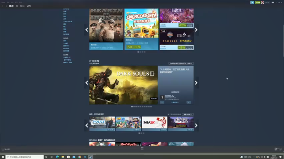The image size is (284, 159).
Task: Open the Hearts of Iron IV offer
Action: point(106,29)
